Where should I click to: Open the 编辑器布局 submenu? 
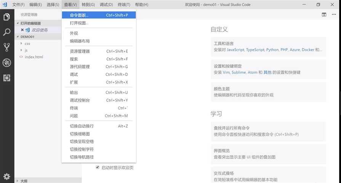click(x=99, y=41)
